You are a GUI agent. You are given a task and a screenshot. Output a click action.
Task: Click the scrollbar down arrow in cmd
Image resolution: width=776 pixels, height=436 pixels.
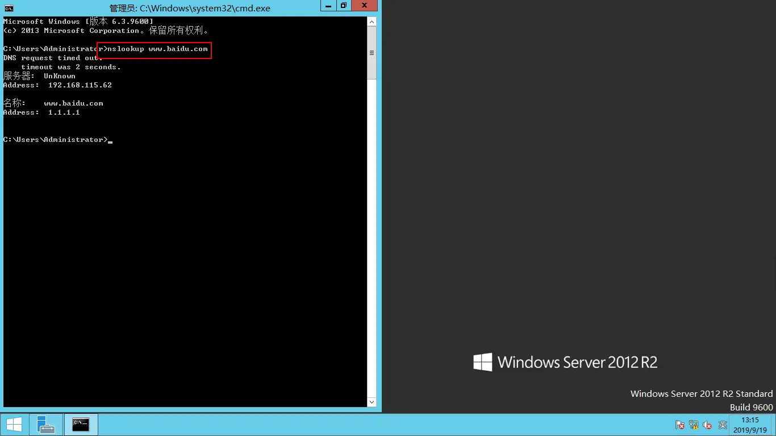coord(372,402)
